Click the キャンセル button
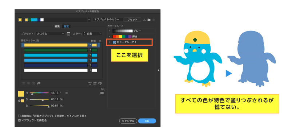This screenshot has height=136, width=291. click(x=128, y=121)
